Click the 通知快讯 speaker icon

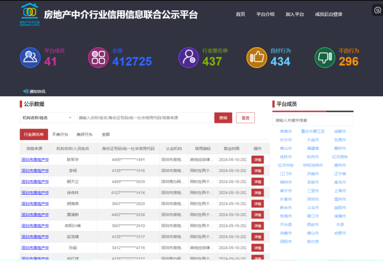(26, 91)
